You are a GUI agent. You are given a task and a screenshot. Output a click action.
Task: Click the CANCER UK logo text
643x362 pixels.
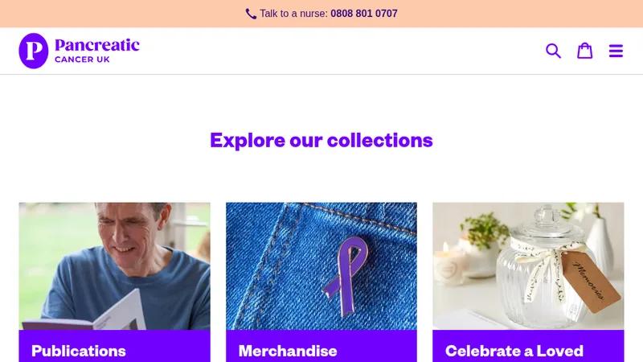[x=82, y=60]
